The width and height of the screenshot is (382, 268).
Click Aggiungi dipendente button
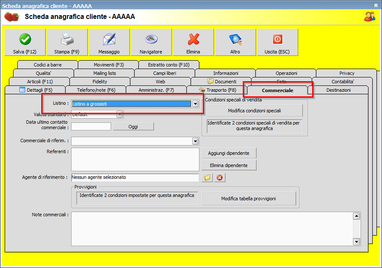point(229,153)
